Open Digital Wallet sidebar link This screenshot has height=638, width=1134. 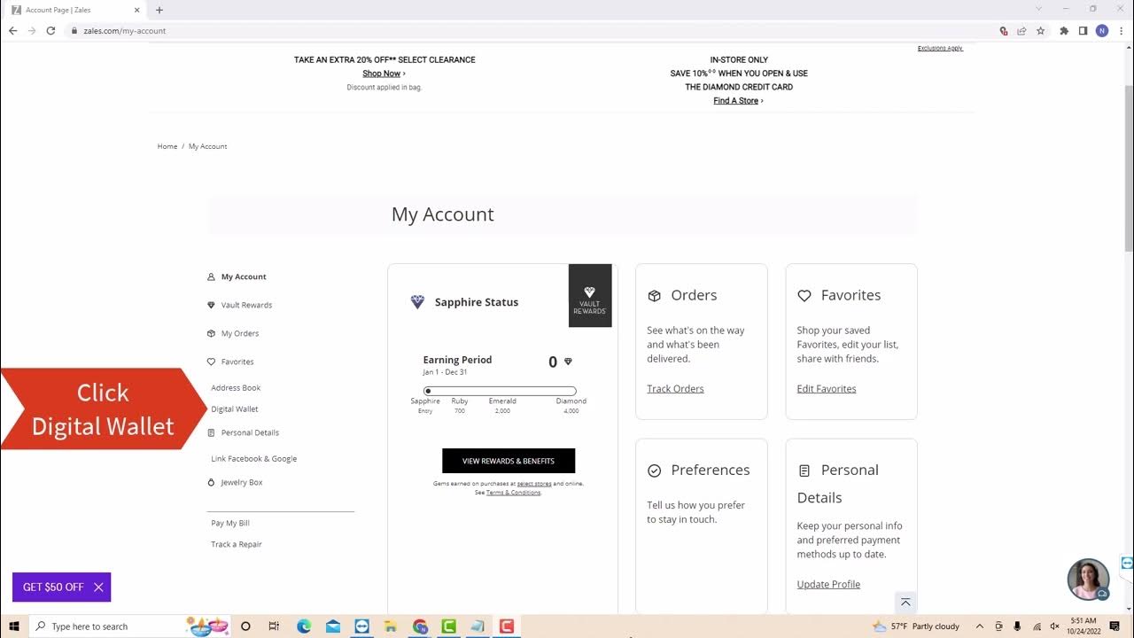pyautogui.click(x=235, y=409)
